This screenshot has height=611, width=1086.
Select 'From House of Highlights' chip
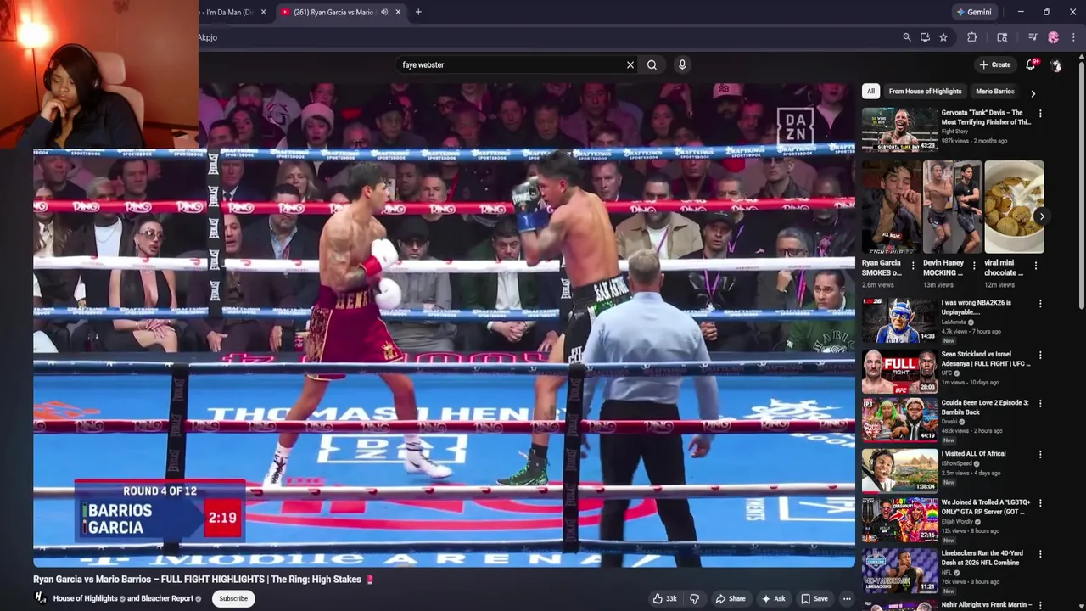coord(925,91)
